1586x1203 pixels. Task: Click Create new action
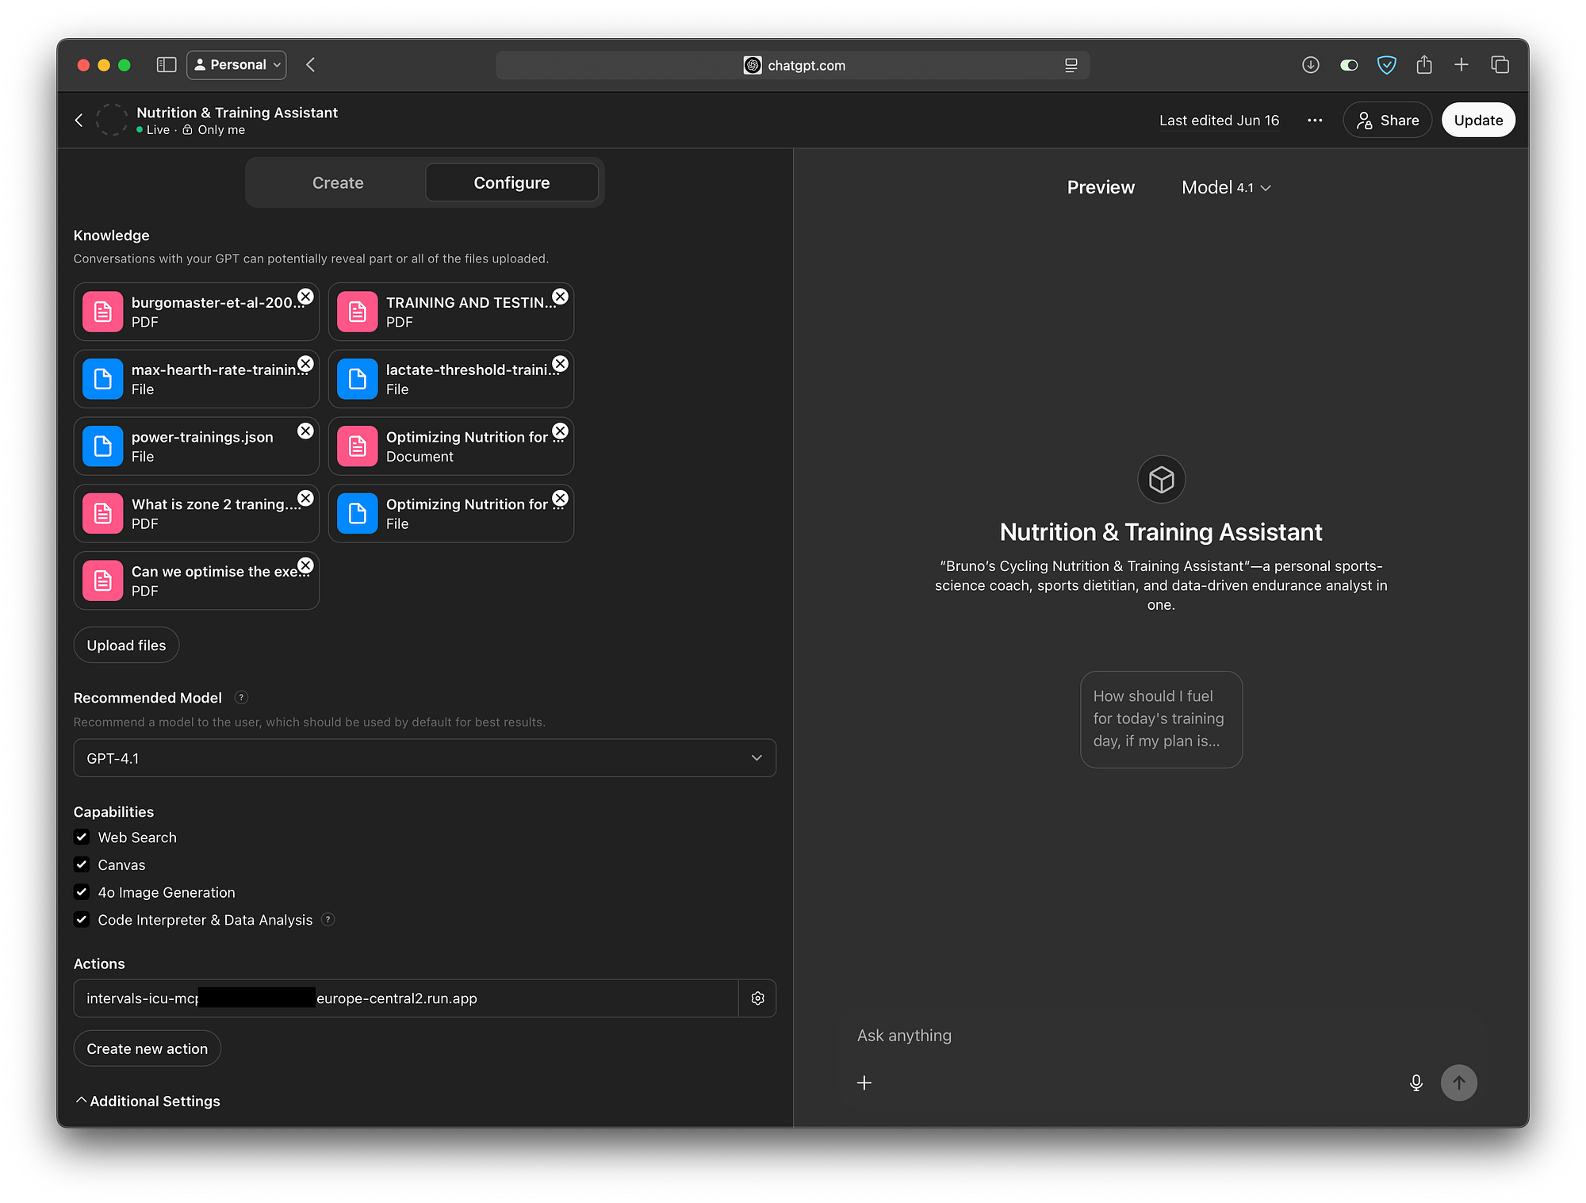click(147, 1048)
